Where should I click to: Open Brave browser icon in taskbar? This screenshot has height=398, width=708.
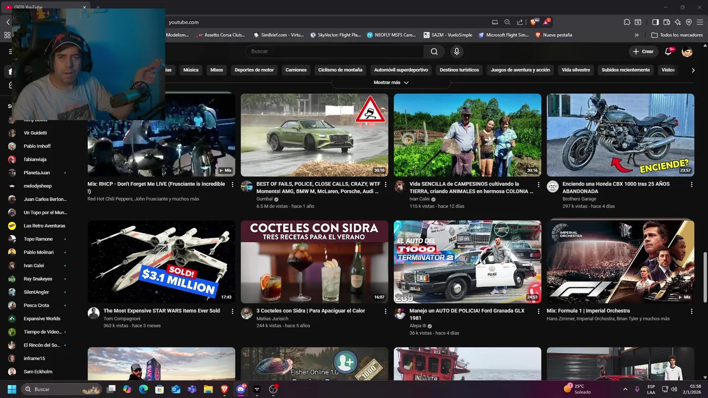[x=225, y=389]
